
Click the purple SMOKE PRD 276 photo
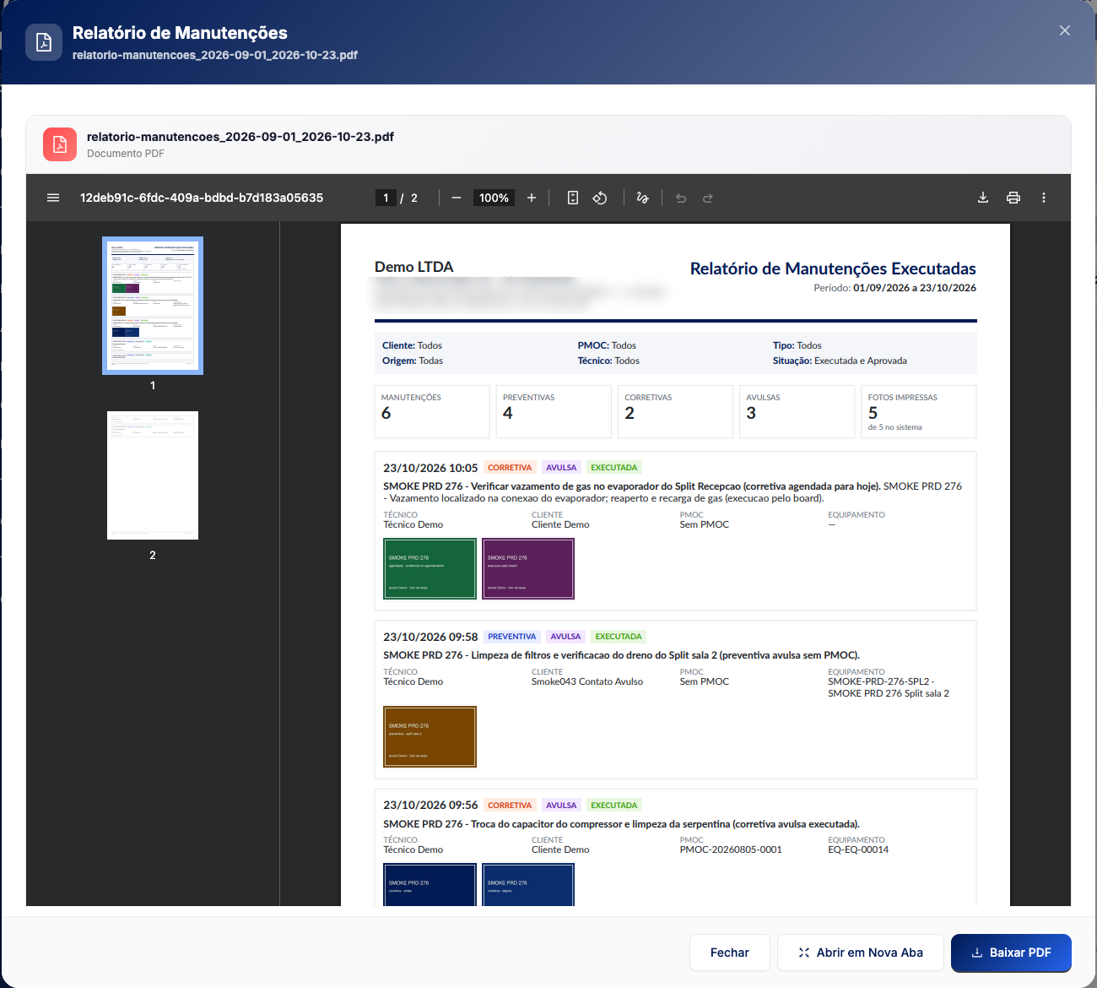[528, 569]
